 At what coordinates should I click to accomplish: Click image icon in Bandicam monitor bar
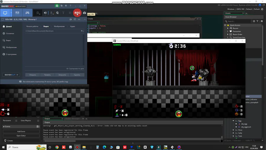pyautogui.click(x=75, y=19)
